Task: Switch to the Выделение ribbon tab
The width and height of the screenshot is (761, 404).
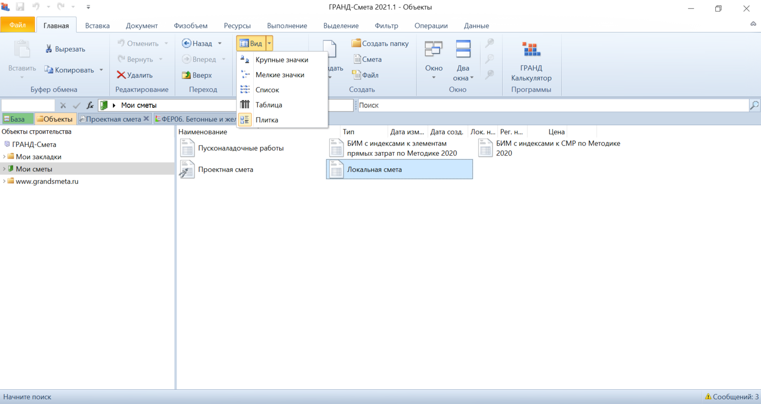Action: click(341, 25)
